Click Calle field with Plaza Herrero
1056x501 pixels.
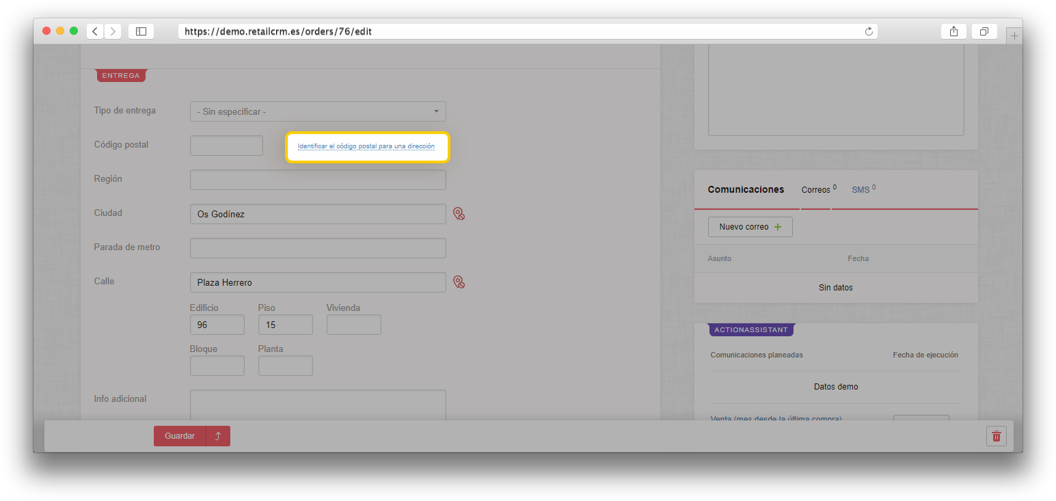pyautogui.click(x=318, y=282)
